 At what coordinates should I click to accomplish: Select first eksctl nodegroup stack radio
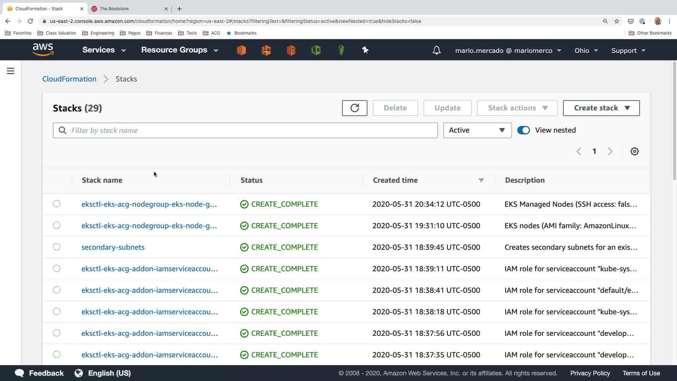(56, 204)
